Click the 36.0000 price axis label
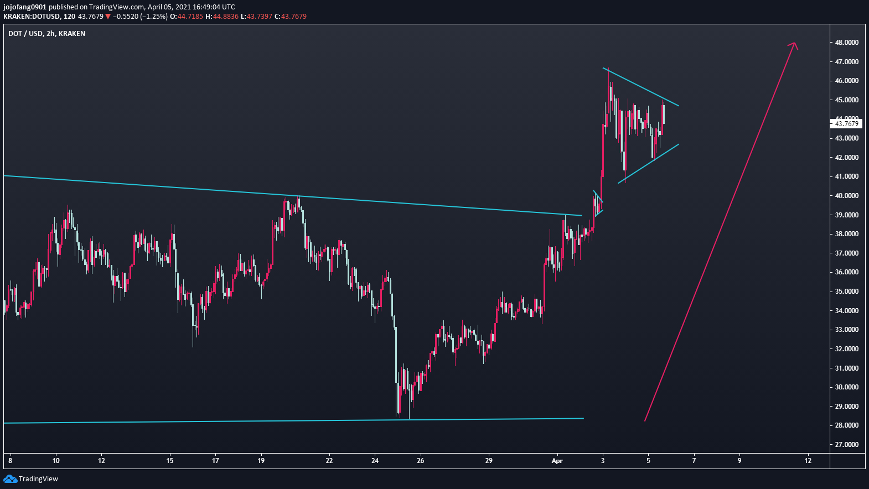 click(847, 272)
